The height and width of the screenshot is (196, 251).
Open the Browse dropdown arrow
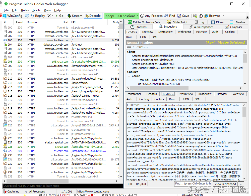(x=223, y=16)
